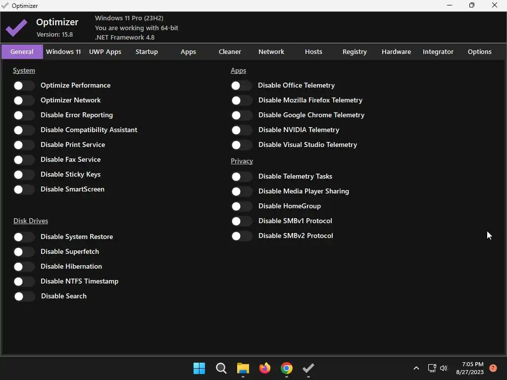This screenshot has height=380, width=507.
Task: Open the Apps tab
Action: click(188, 51)
